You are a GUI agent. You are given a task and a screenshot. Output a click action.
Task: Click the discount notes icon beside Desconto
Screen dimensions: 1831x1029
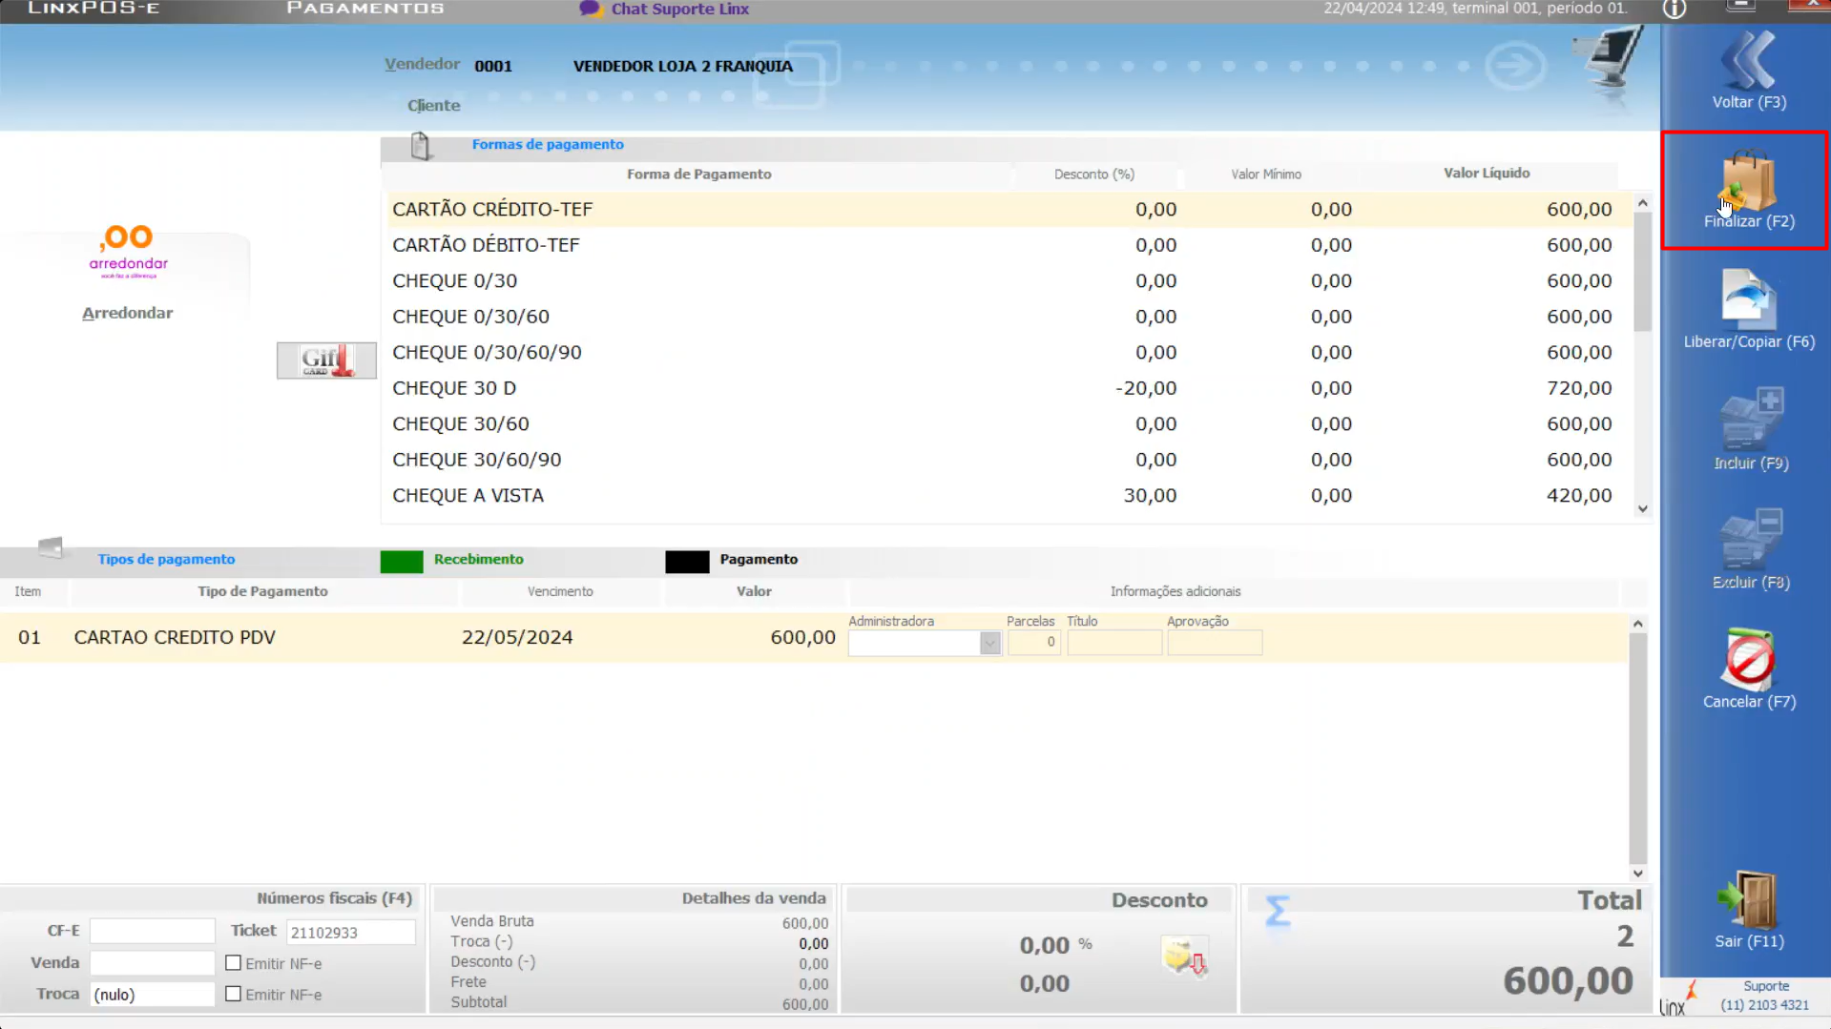[x=1184, y=957]
